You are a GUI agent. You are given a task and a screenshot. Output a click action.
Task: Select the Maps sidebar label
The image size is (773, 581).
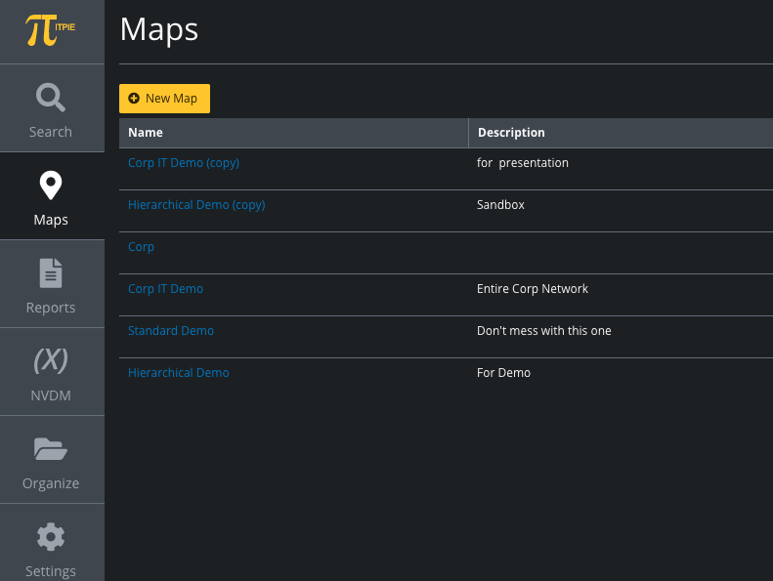[51, 220]
